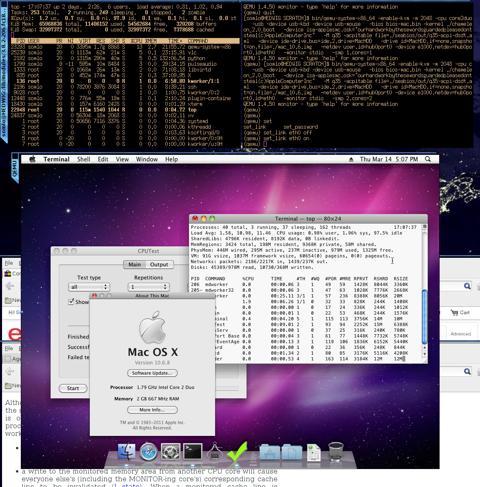Click the scroll-lock icon atop Terminal scrollbar
480x487 pixels.
(x=425, y=227)
